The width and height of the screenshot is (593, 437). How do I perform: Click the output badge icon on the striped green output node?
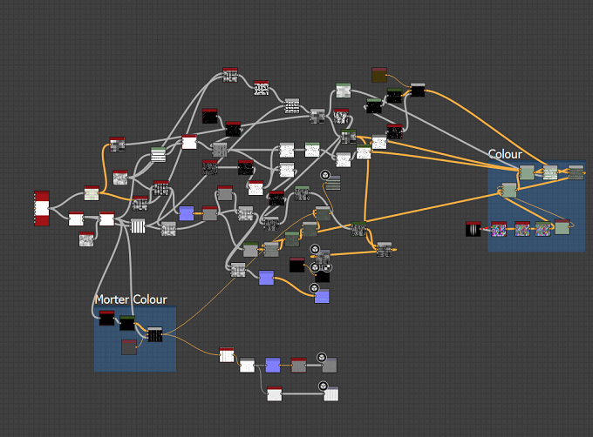[325, 175]
